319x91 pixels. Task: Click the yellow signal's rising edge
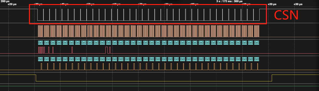pyautogui.click(x=272, y=78)
